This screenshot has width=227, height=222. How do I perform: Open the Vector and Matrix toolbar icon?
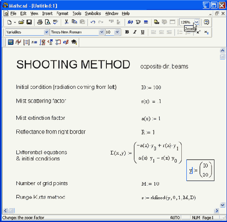coord(26,42)
